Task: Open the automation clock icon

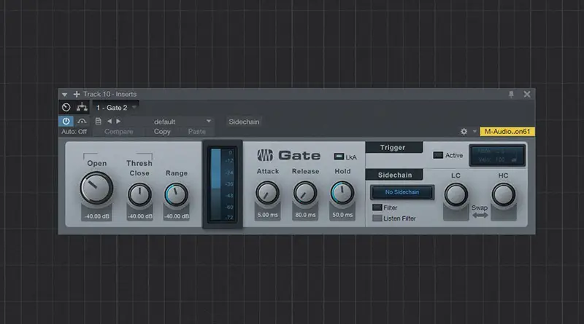Action: [66, 108]
